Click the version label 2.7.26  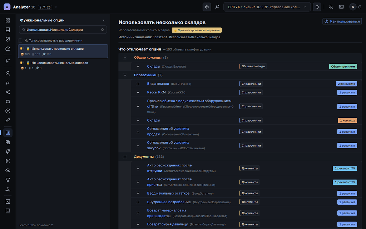tap(45, 7)
